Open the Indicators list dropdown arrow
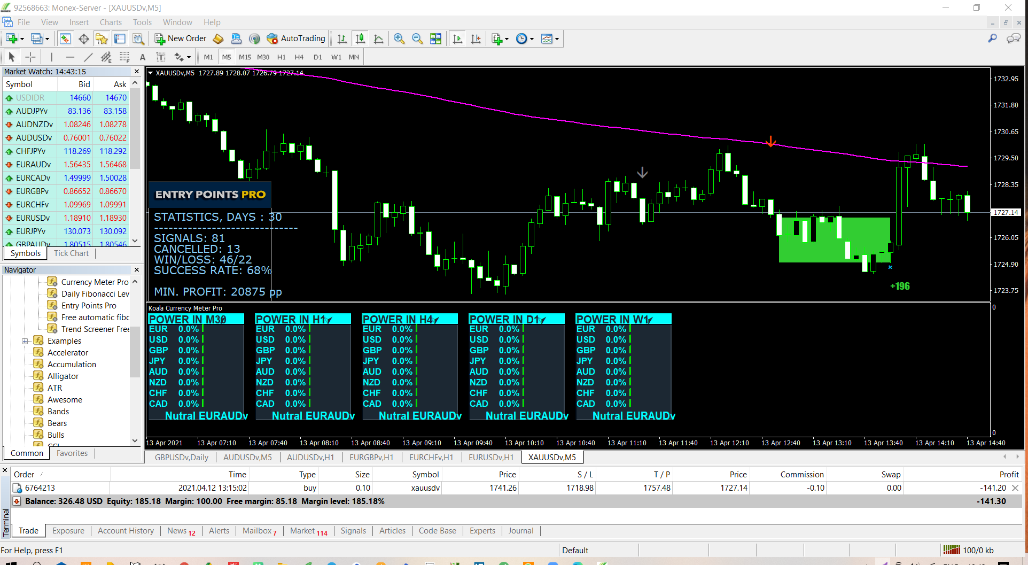 (x=507, y=39)
